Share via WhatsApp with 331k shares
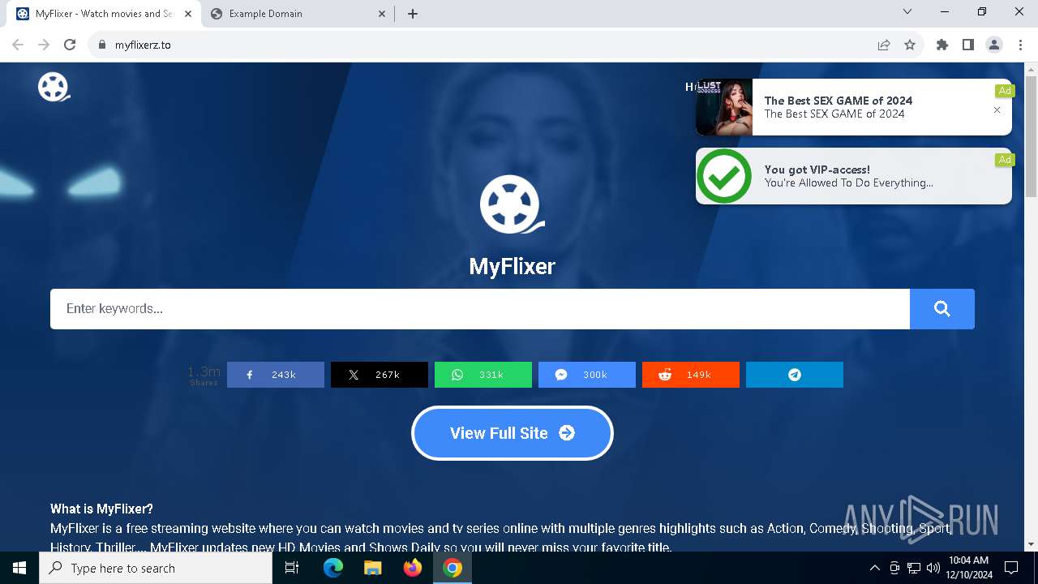Screen dimensions: 1038x584 (483, 375)
